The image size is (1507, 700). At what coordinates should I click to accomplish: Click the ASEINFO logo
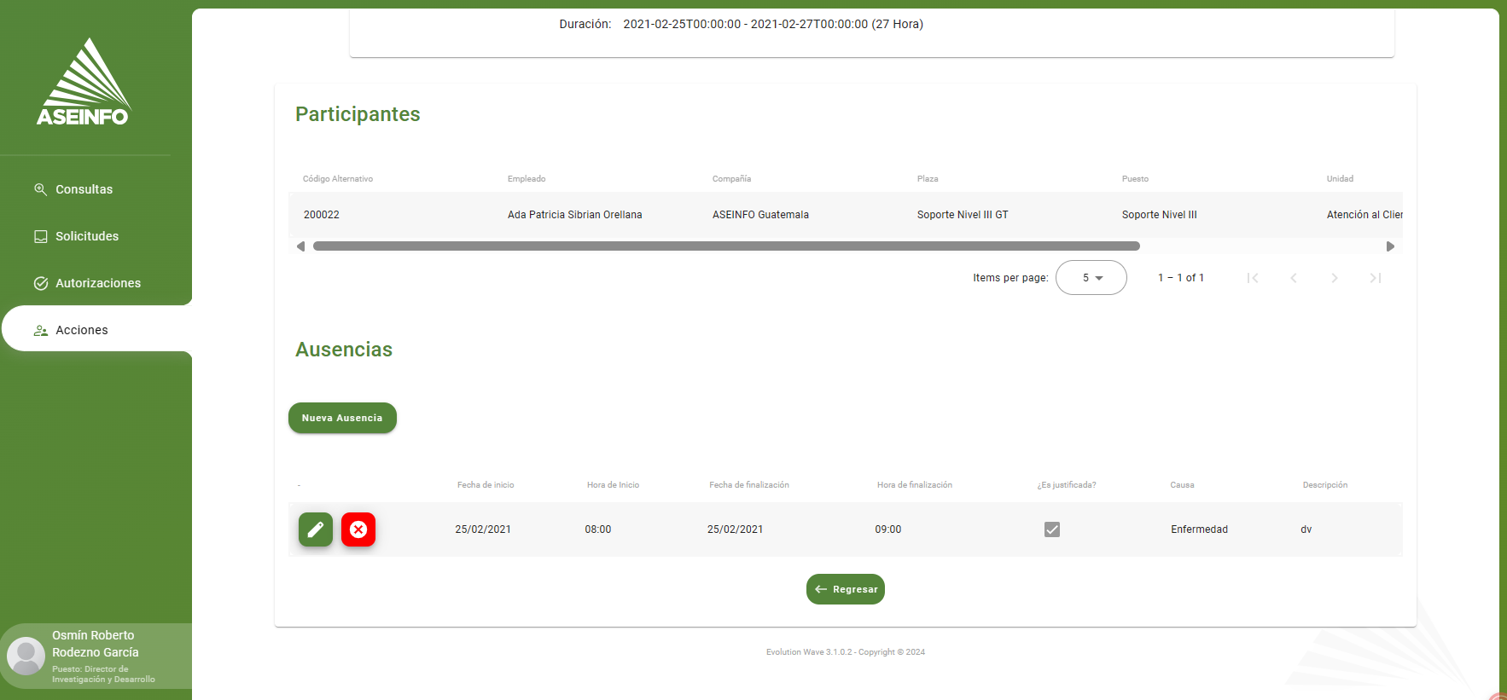[x=83, y=83]
